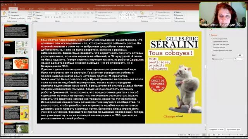The image size is (248, 139).
Task: Start the slide show from the status bar icon
Action: pyautogui.click(x=219, y=135)
